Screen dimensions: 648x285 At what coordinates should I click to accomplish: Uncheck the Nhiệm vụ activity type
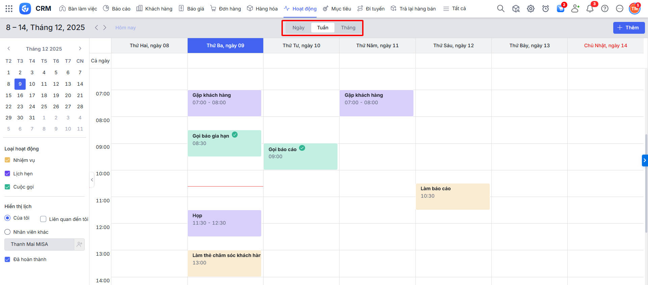click(x=7, y=160)
